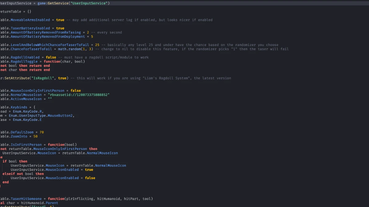Click the "elseif not bool then" line

coord(23,174)
